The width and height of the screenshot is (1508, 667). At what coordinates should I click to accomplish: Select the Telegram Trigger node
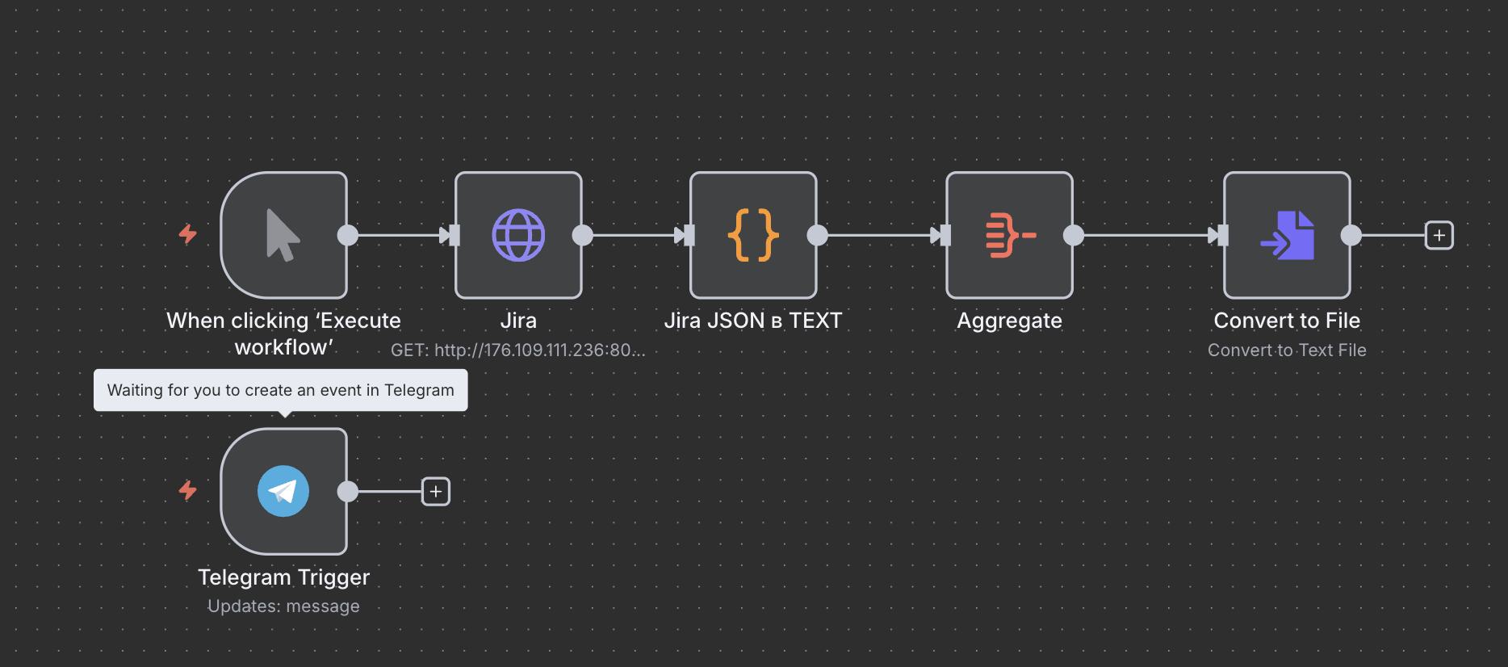[x=283, y=491]
